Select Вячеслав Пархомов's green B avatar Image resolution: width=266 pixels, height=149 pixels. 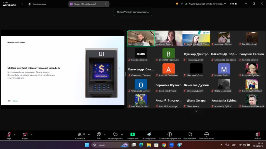pos(169,54)
